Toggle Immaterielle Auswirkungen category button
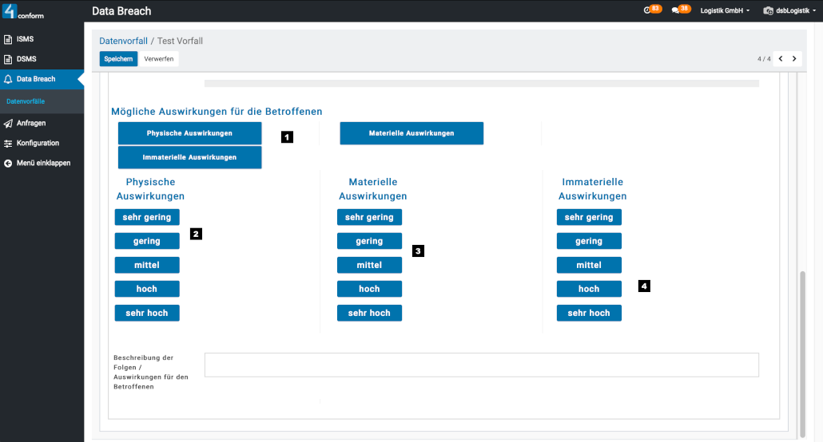Image resolution: width=823 pixels, height=442 pixels. pyautogui.click(x=189, y=157)
